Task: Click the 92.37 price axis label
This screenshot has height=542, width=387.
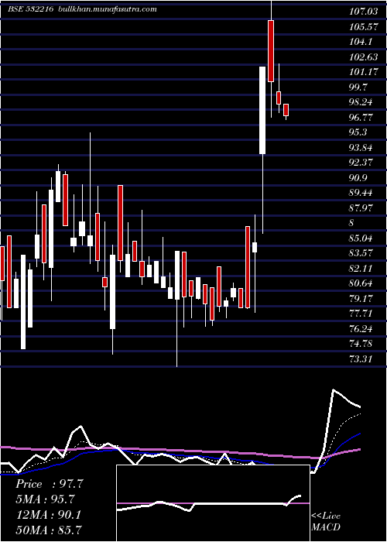Action: 361,163
